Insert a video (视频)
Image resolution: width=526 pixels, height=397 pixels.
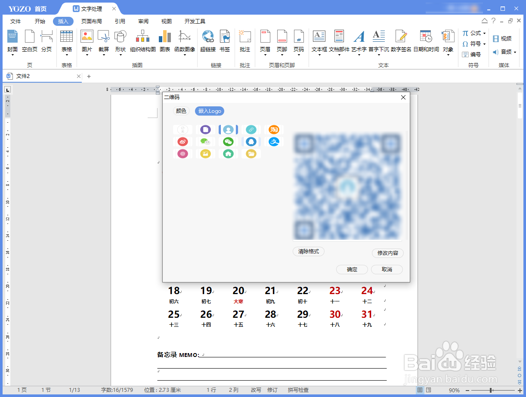(x=502, y=39)
